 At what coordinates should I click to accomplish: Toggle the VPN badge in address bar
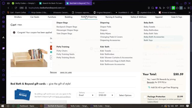(x=22, y=8)
